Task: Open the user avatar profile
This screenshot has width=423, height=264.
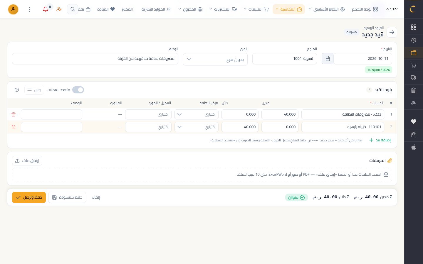Action: (13, 9)
